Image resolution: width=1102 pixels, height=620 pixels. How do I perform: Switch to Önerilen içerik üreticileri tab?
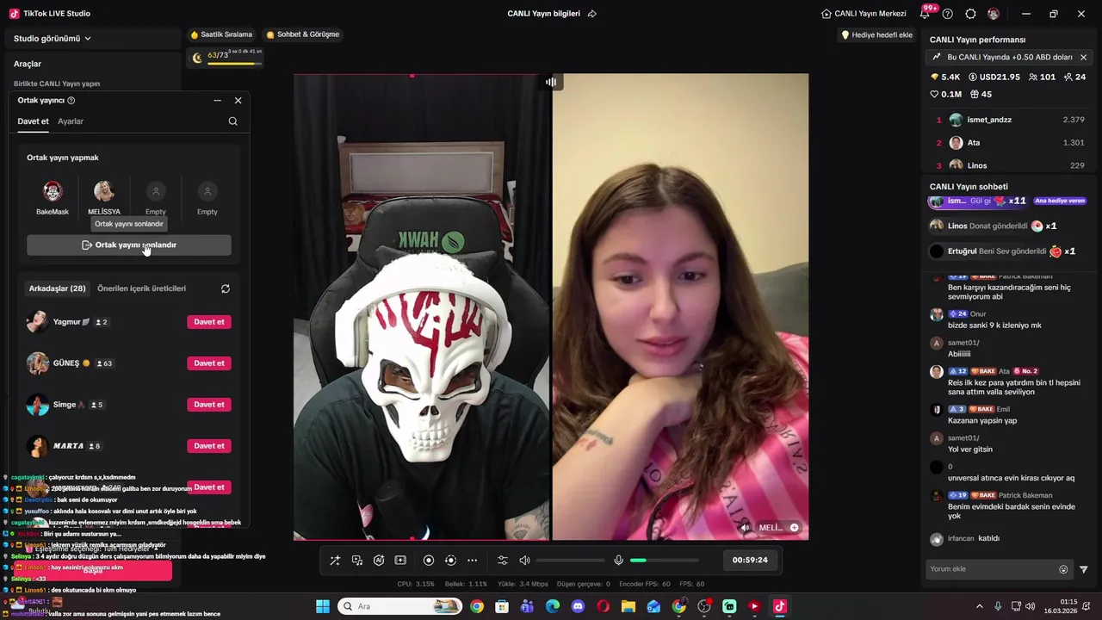[141, 288]
